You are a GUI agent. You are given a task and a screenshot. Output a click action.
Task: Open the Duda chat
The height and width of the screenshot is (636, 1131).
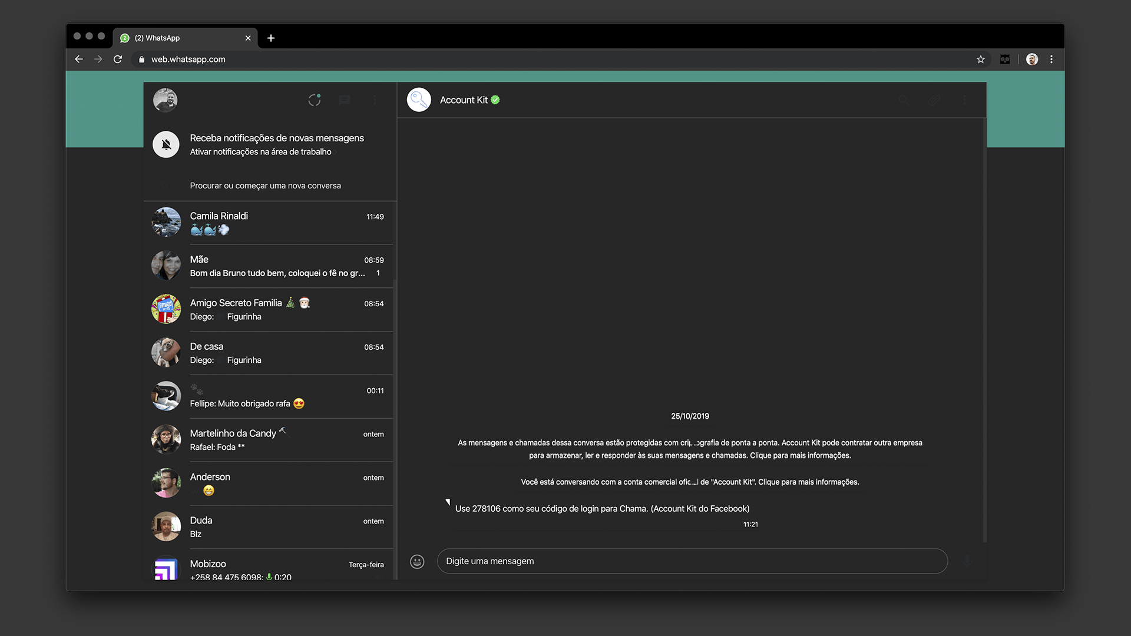point(270,527)
